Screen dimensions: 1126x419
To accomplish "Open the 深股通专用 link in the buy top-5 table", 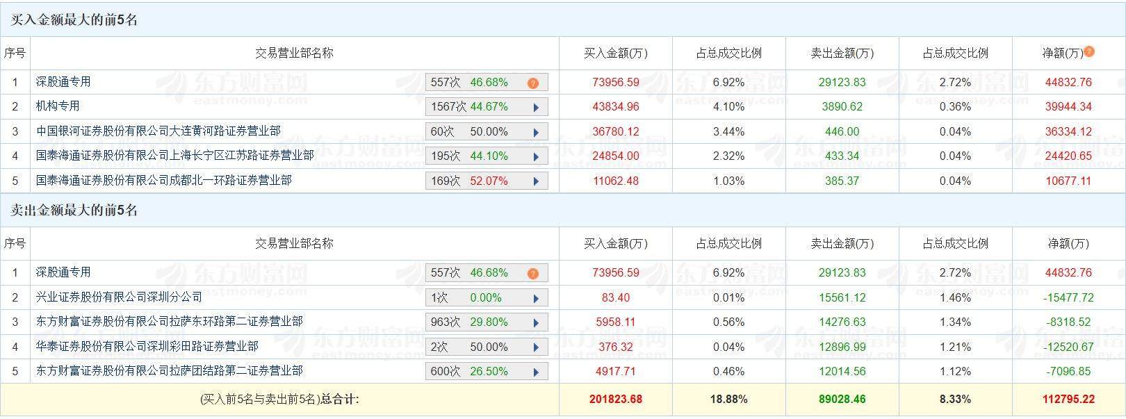I will click(63, 81).
